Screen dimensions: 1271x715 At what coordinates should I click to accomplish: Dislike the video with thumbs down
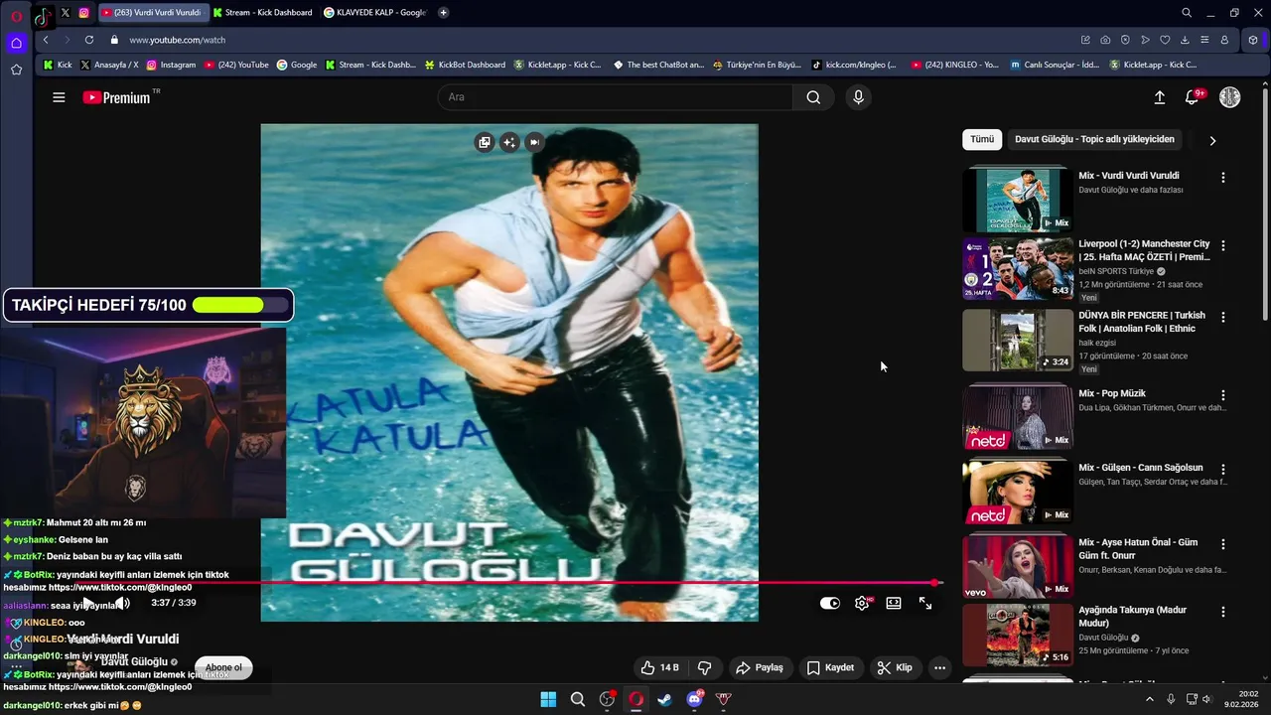coord(705,667)
